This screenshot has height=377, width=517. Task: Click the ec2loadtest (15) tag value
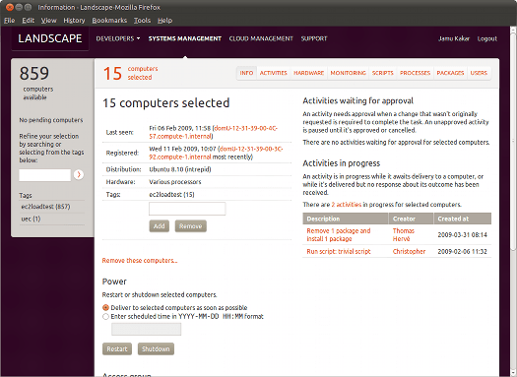pos(171,195)
